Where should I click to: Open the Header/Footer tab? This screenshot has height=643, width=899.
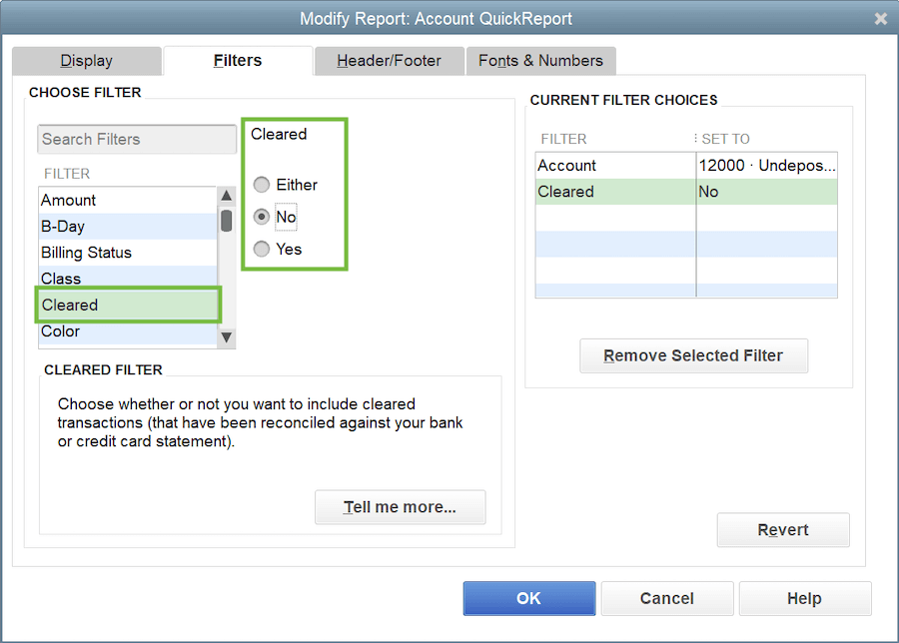coord(390,61)
